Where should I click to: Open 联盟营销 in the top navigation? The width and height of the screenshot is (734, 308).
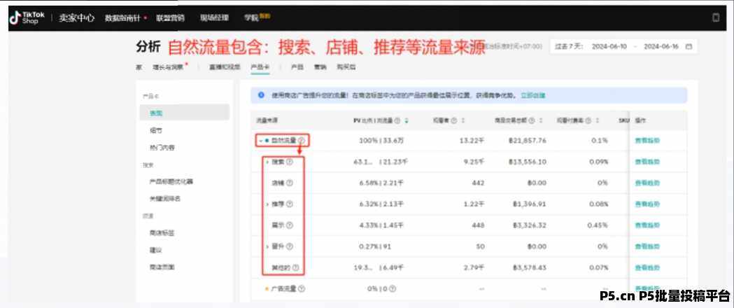170,17
